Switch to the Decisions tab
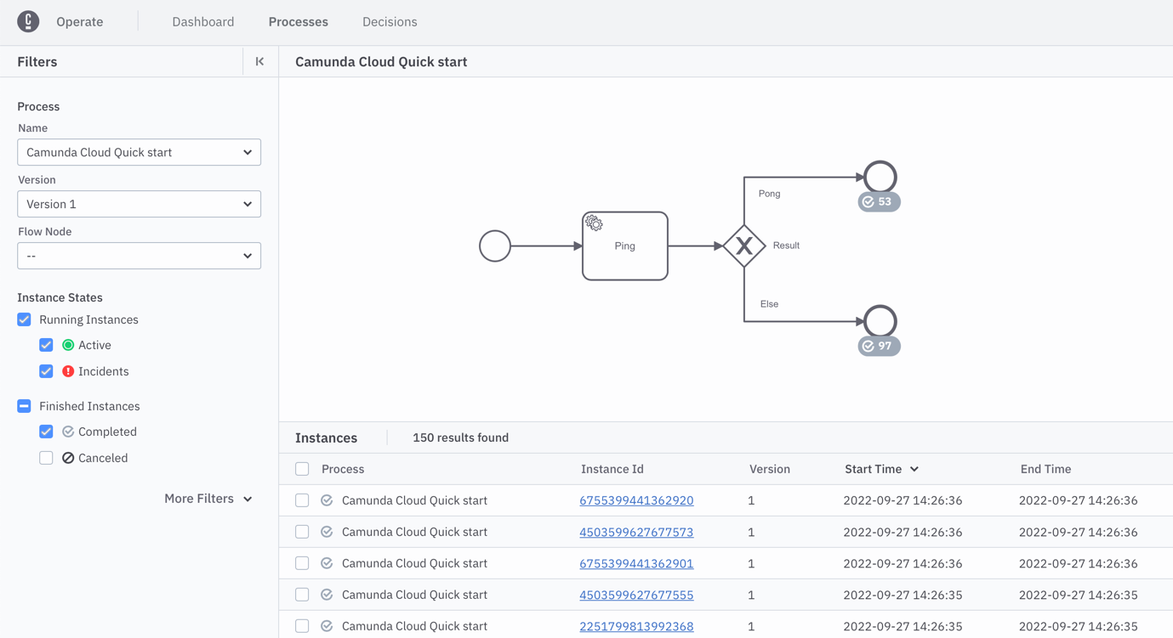 point(390,22)
